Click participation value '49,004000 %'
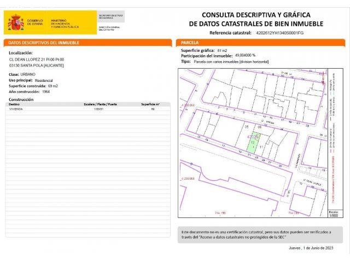350x262 pixels. click(245, 55)
